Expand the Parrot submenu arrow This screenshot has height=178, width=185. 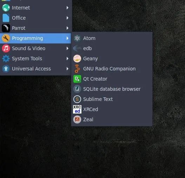point(67,28)
